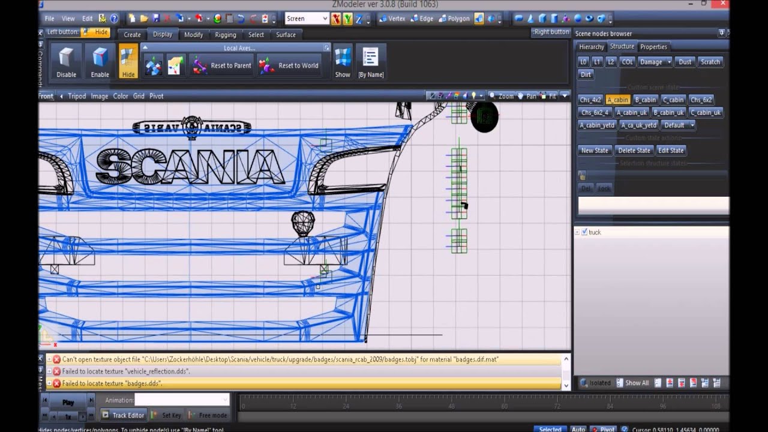Switch to Vertex selection level

(x=392, y=19)
